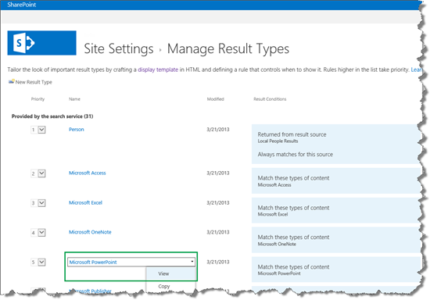430x300 pixels.
Task: Click the New Result Type link
Action: [34, 82]
